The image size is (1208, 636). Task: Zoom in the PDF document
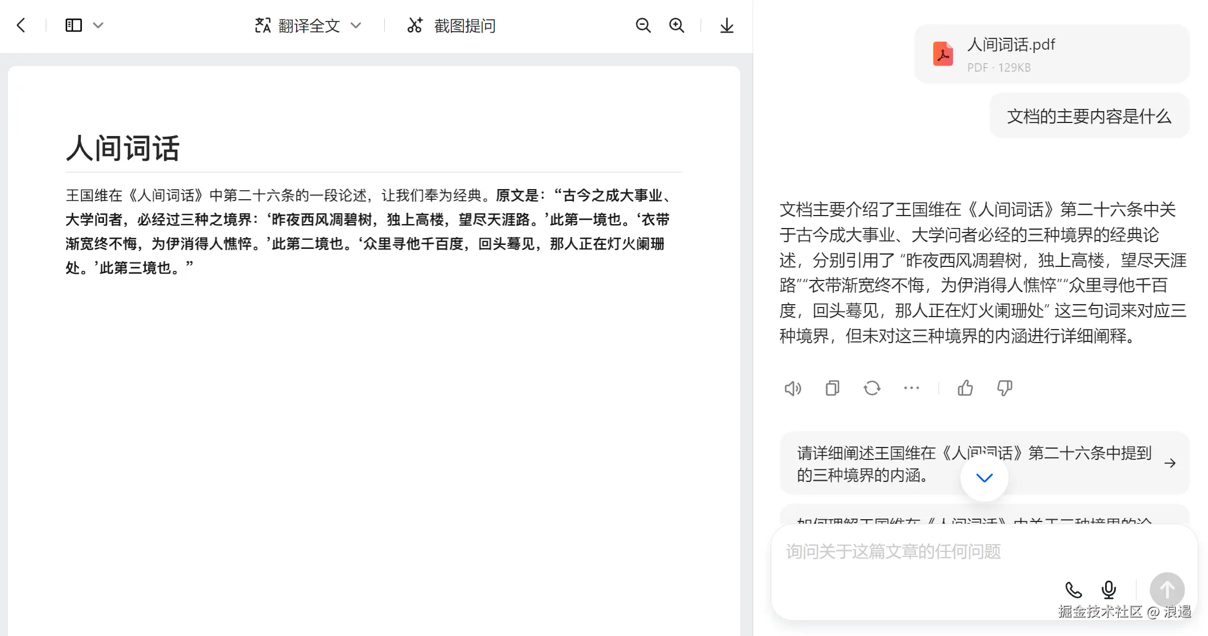[x=676, y=25]
